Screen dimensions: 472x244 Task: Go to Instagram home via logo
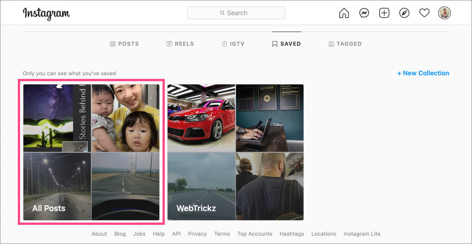pos(47,14)
